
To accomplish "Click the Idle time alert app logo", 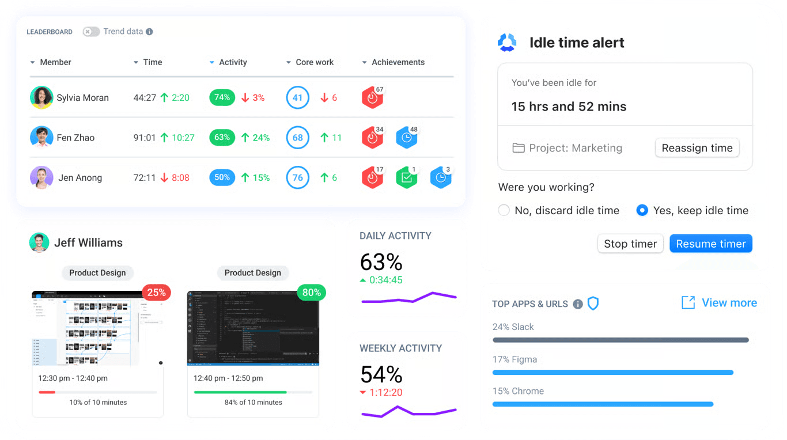I will click(x=506, y=42).
